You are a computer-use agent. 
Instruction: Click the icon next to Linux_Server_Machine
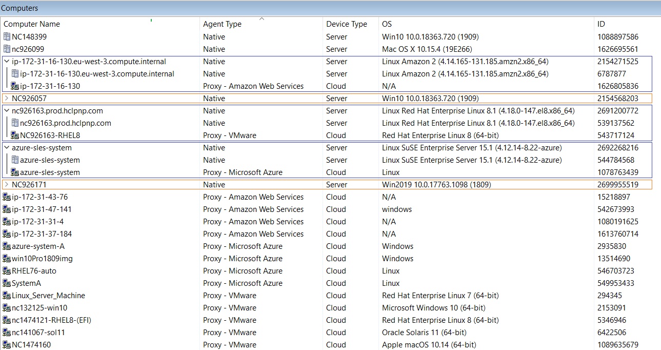point(7,296)
